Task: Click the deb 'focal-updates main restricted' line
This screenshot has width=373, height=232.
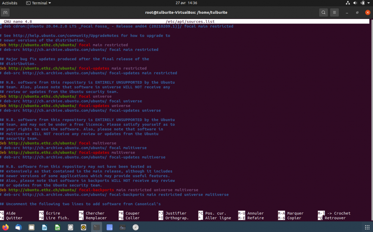Action: click(73, 68)
